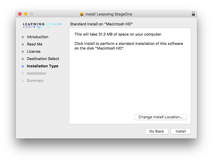The width and height of the screenshot is (213, 160).
Task: Click the lock icon in title bar
Action: coord(193,14)
